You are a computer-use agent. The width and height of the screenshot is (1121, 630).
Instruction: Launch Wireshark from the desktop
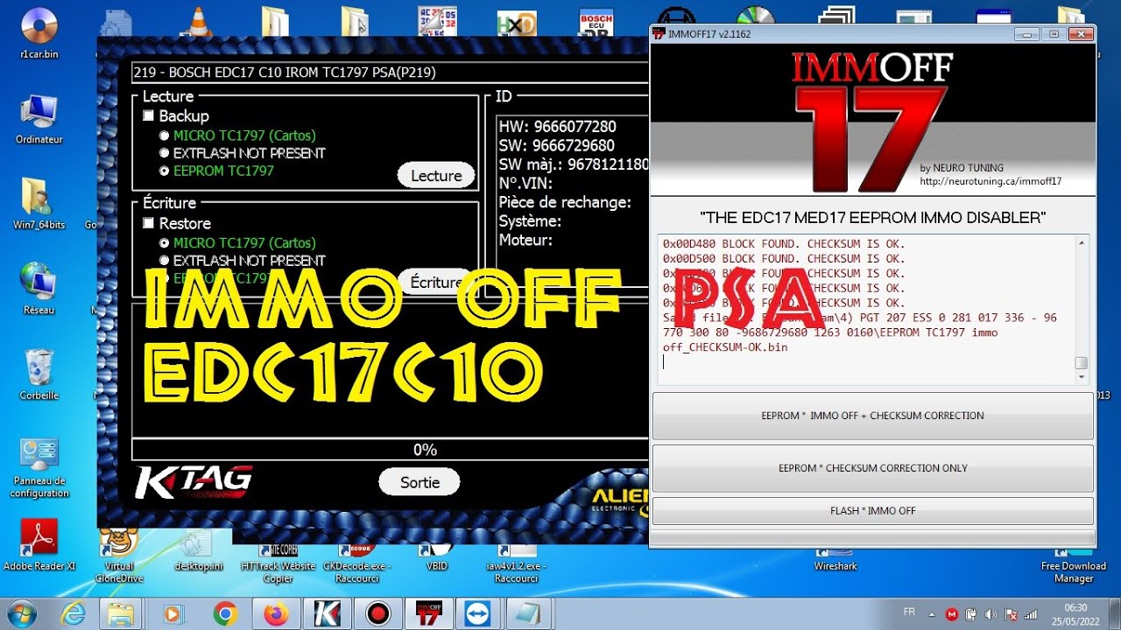(835, 560)
